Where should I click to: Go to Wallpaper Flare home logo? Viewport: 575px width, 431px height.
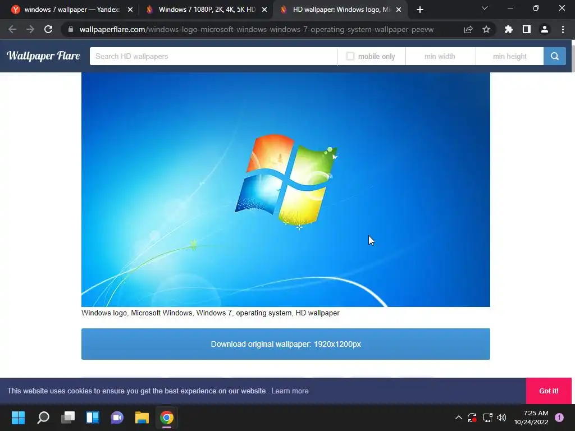point(43,56)
